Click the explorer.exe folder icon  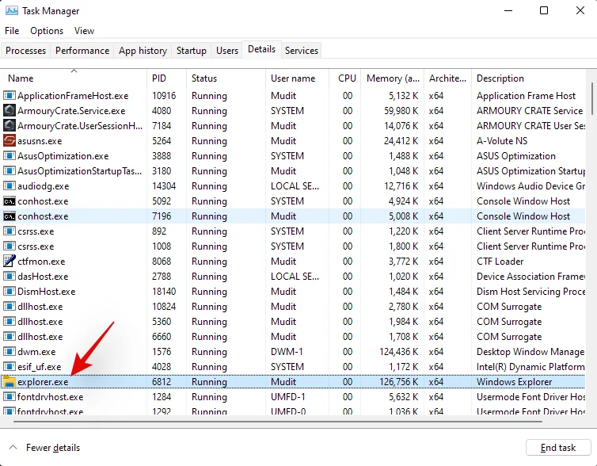(10, 382)
